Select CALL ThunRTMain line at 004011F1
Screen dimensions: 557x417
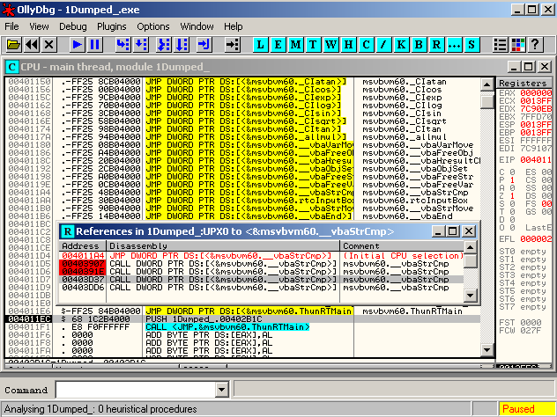point(242,326)
